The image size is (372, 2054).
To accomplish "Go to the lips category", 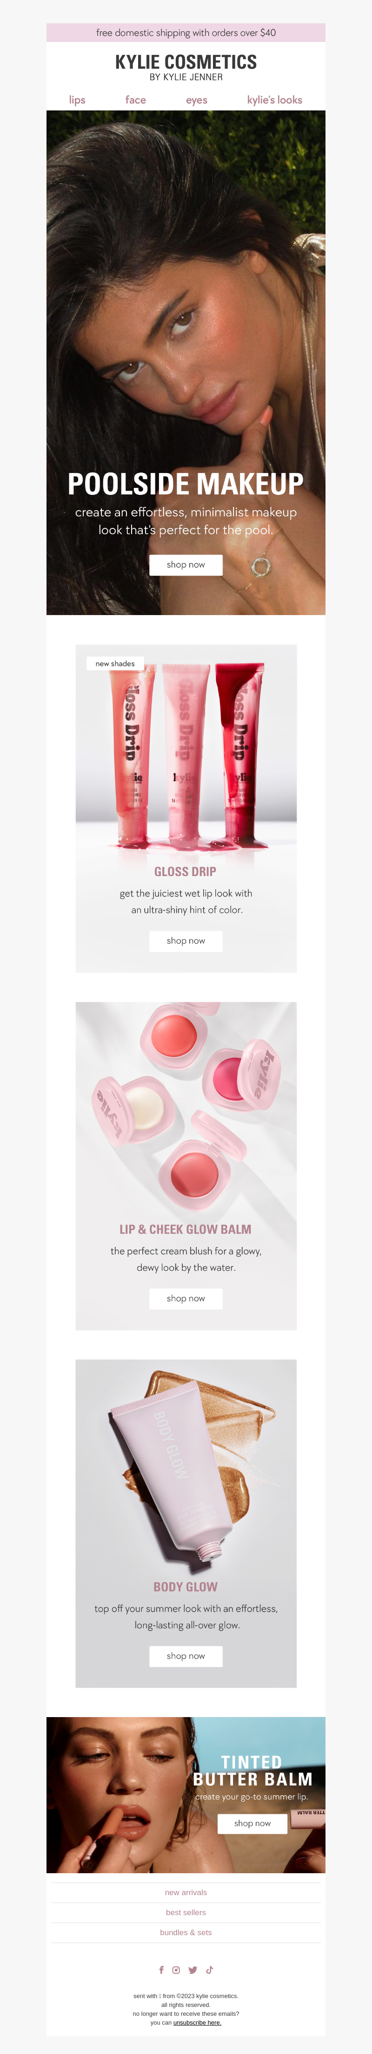I will (77, 100).
